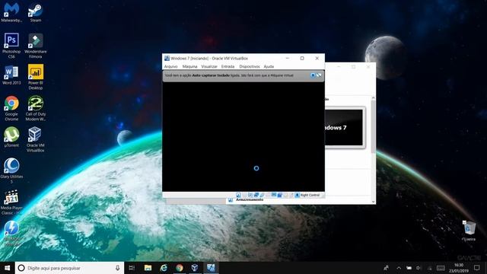487x274 pixels.
Task: Click the volume icon in system tray
Action: point(419,268)
